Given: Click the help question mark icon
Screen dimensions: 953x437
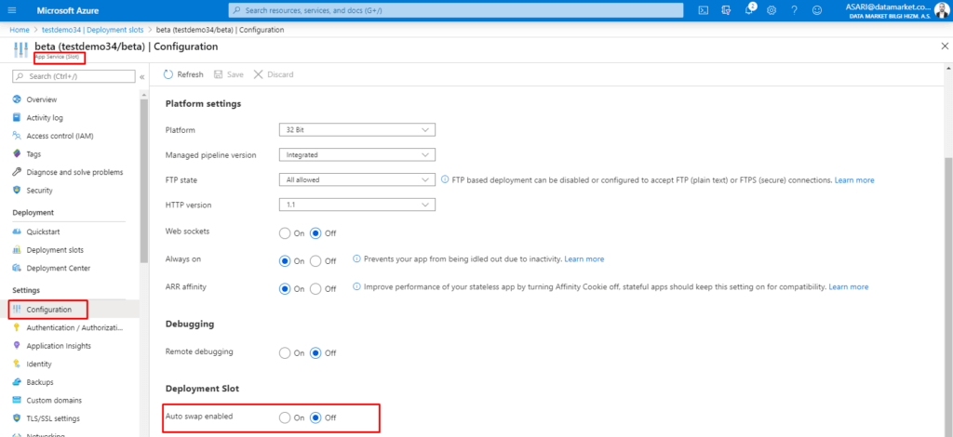Looking at the screenshot, I should 794,10.
